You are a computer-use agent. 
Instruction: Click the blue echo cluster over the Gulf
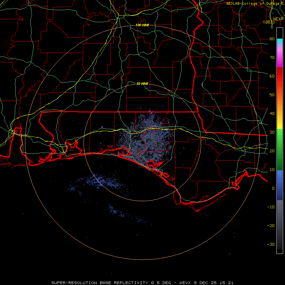point(104,181)
